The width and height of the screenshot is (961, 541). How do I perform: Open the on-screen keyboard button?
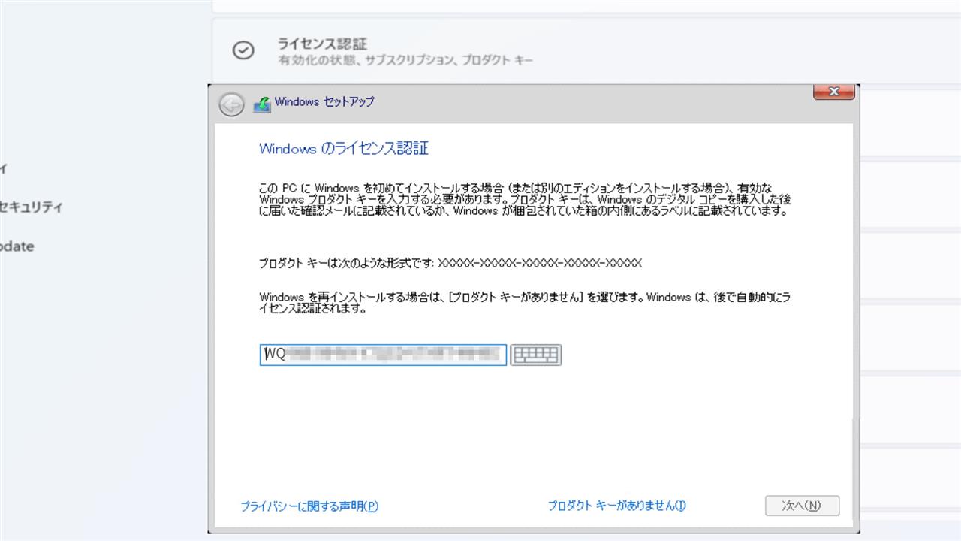[x=536, y=355]
